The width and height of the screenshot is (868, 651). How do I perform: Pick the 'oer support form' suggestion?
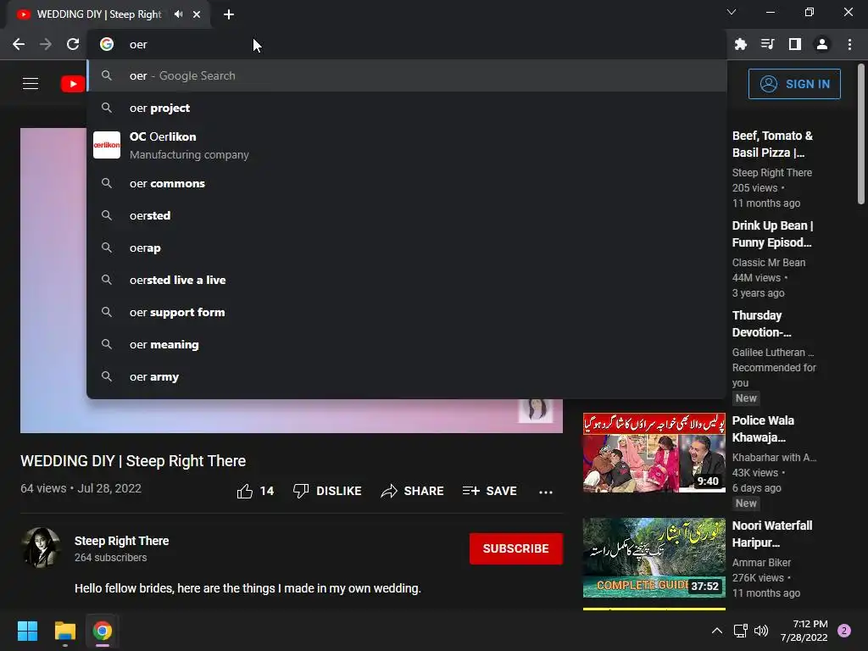coord(407,312)
